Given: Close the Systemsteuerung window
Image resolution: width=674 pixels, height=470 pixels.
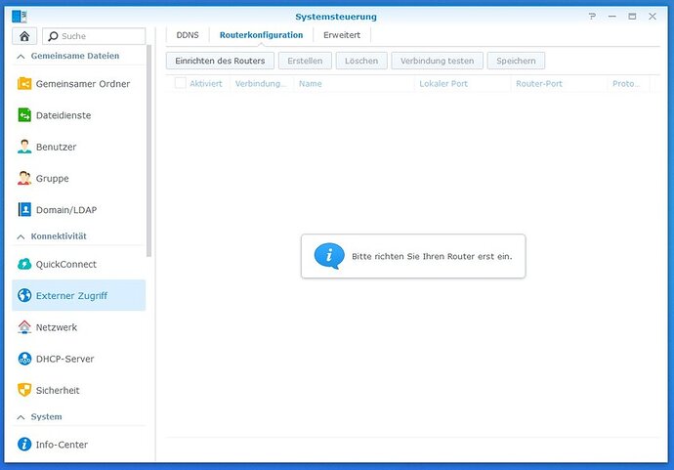Looking at the screenshot, I should (x=653, y=17).
